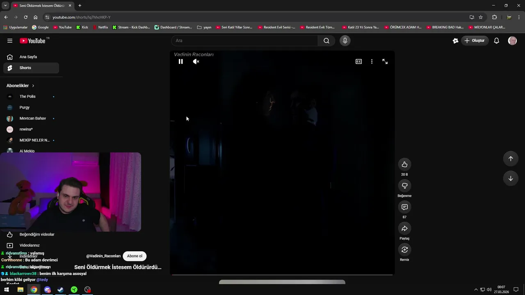Click the Short's video progress bar
Screen dimensions: 525x295
click(x=282, y=275)
